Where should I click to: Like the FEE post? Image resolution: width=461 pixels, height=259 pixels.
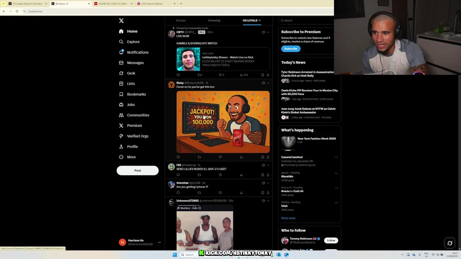(220, 175)
